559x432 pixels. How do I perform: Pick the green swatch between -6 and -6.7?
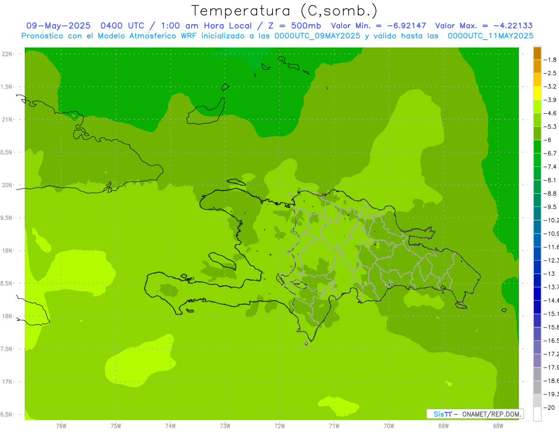pyautogui.click(x=537, y=147)
